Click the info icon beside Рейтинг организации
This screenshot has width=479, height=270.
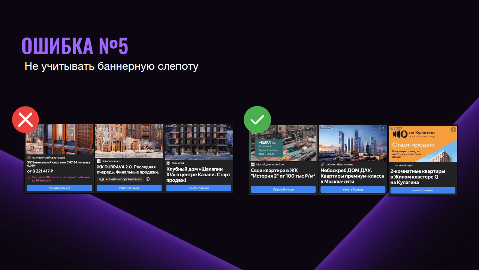point(147,179)
